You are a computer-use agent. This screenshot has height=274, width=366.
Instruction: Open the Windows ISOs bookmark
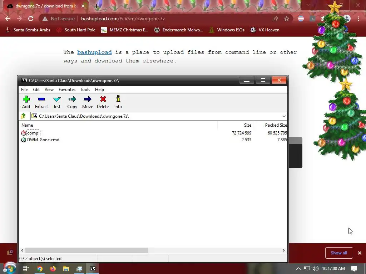227,30
